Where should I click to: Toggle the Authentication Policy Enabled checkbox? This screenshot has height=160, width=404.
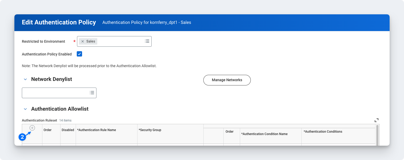(79, 54)
